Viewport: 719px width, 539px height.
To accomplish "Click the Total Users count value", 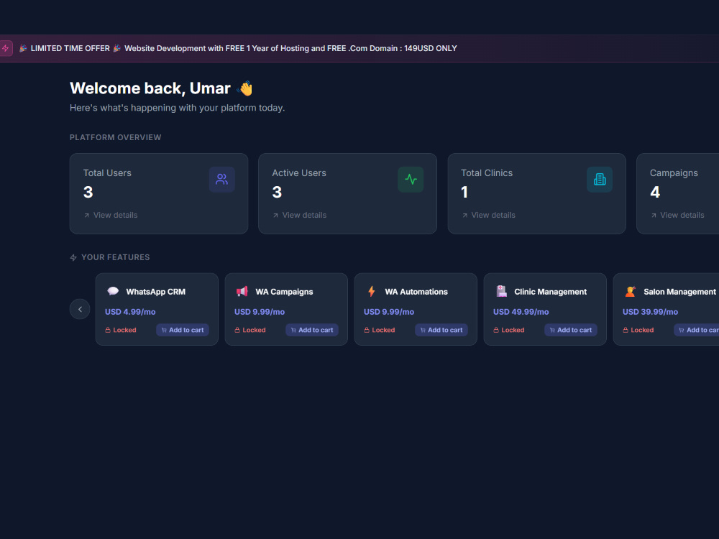I will (x=88, y=192).
